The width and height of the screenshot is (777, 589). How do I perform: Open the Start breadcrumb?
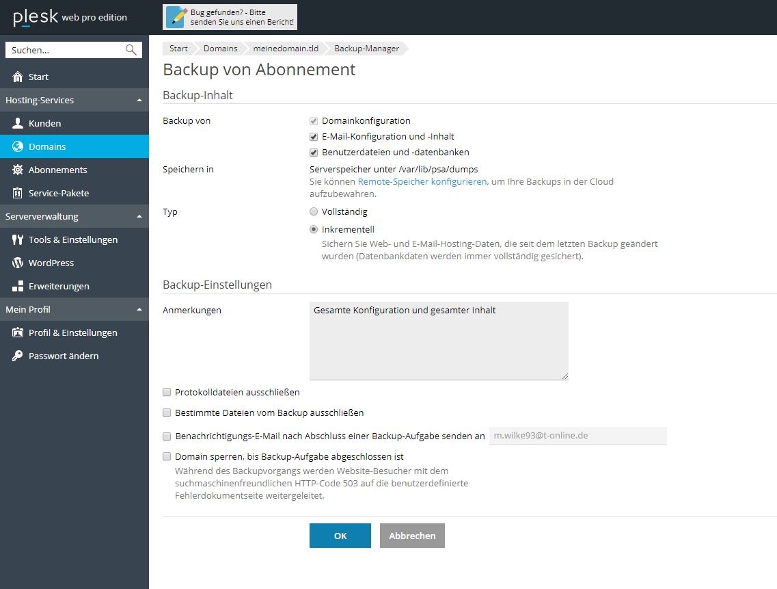(x=178, y=48)
